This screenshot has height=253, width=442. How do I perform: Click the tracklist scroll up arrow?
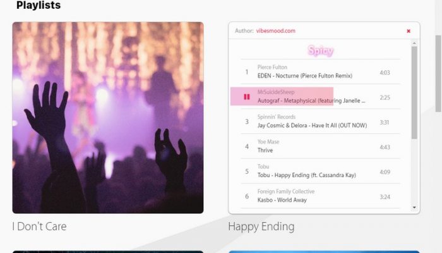(x=414, y=44)
